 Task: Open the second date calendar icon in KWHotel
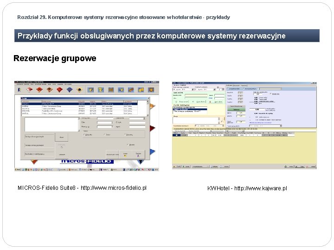214,89
